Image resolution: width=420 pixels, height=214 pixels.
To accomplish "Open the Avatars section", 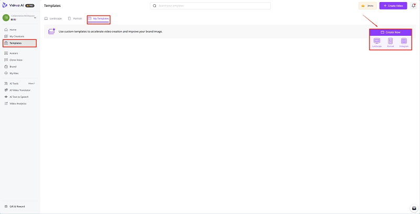I will (15, 53).
